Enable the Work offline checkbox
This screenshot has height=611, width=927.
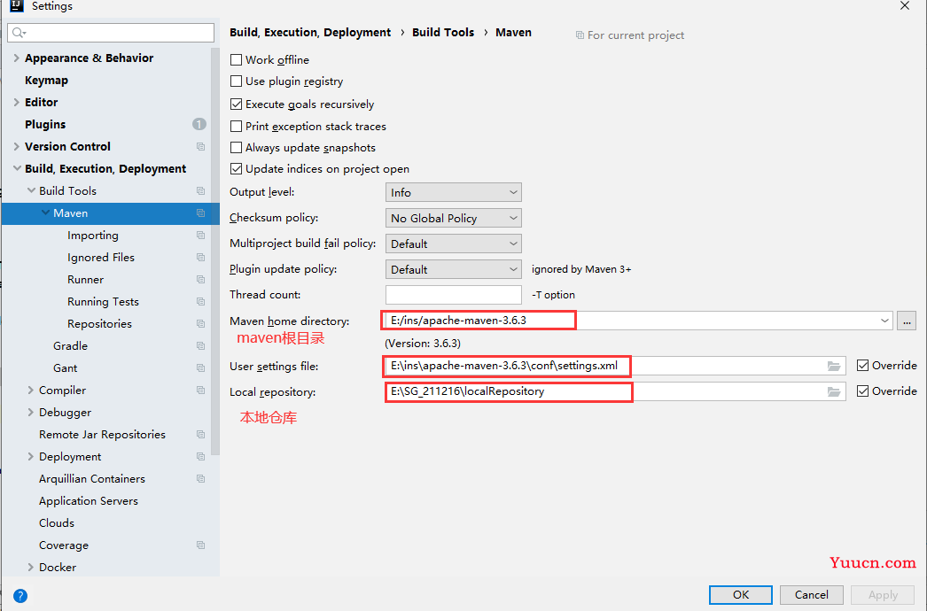(x=236, y=59)
